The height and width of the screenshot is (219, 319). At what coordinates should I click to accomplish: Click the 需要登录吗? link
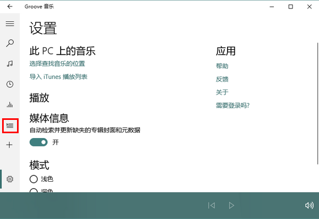click(232, 106)
